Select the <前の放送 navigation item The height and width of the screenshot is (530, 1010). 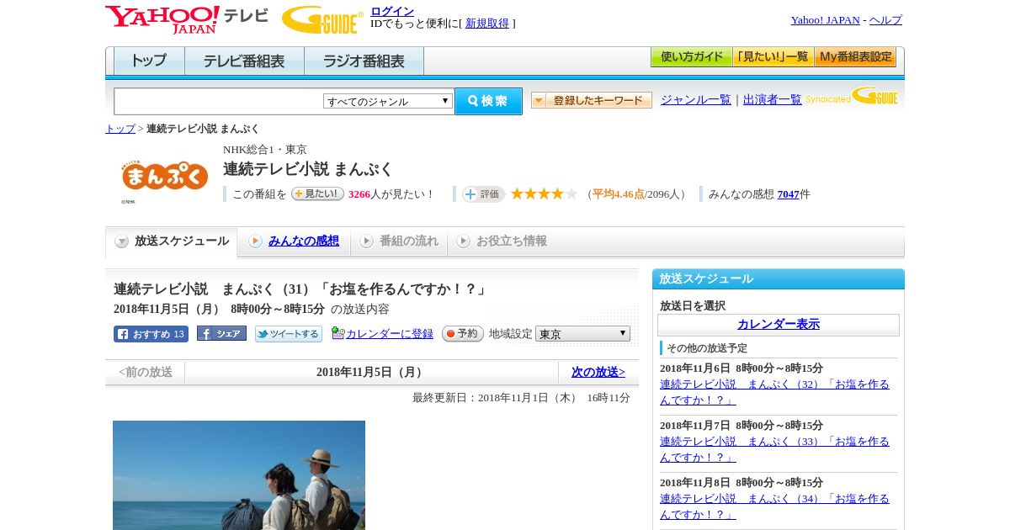(x=146, y=372)
